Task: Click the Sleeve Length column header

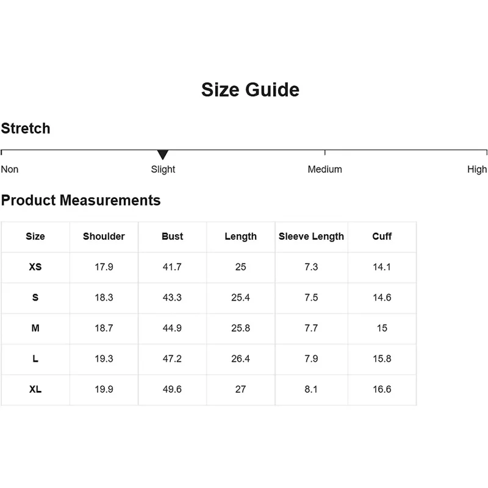Action: coord(311,237)
